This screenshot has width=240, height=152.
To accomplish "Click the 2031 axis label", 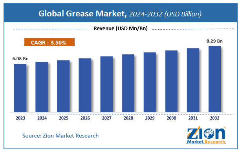I will [x=193, y=118].
